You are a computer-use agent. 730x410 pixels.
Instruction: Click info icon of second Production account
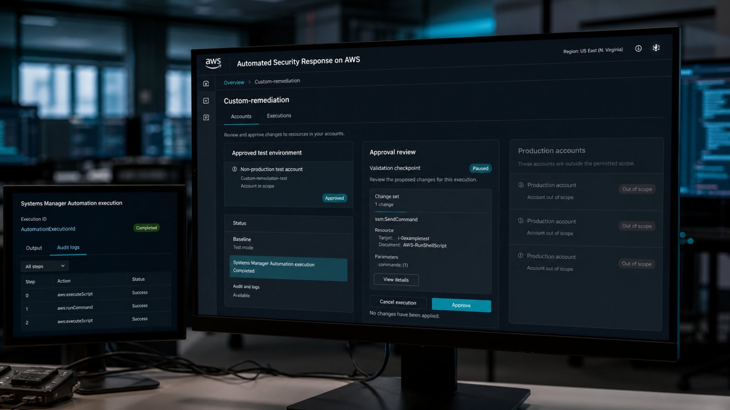(x=521, y=220)
